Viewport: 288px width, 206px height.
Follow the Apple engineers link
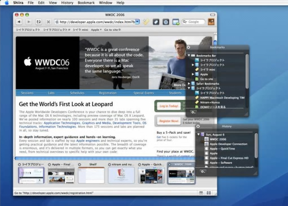[x=88, y=141]
